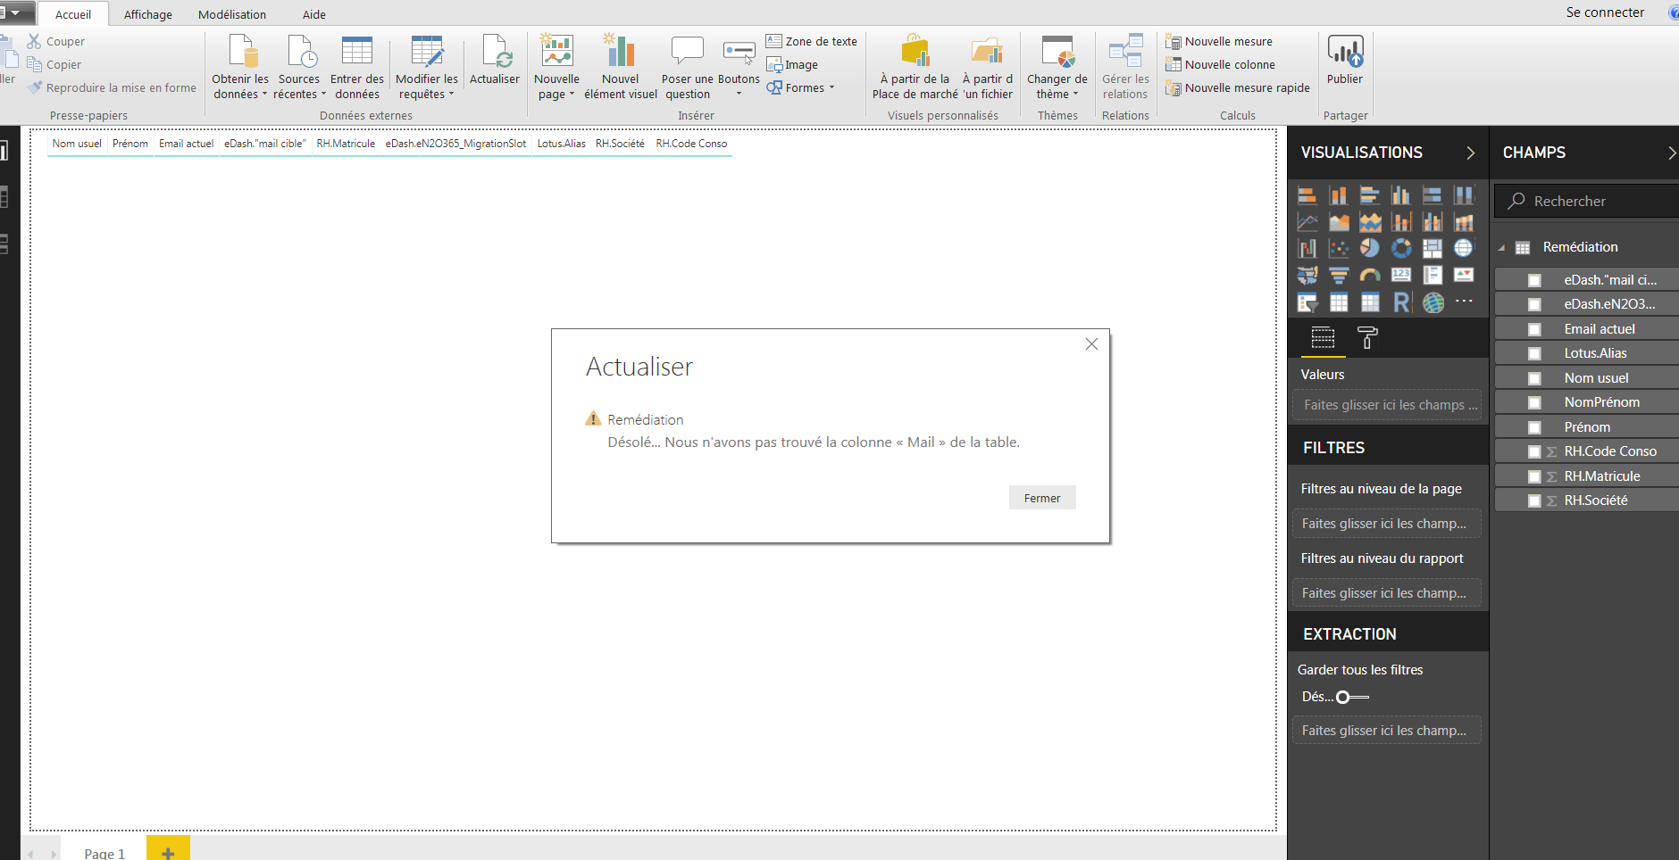Open the Sources récentes dropdown
Screen dimensions: 1679x860
click(x=299, y=87)
